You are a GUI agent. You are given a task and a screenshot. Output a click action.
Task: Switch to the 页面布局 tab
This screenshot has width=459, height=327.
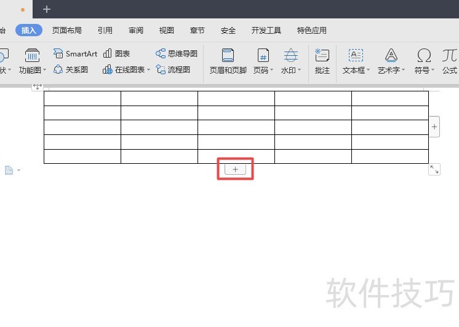point(66,30)
